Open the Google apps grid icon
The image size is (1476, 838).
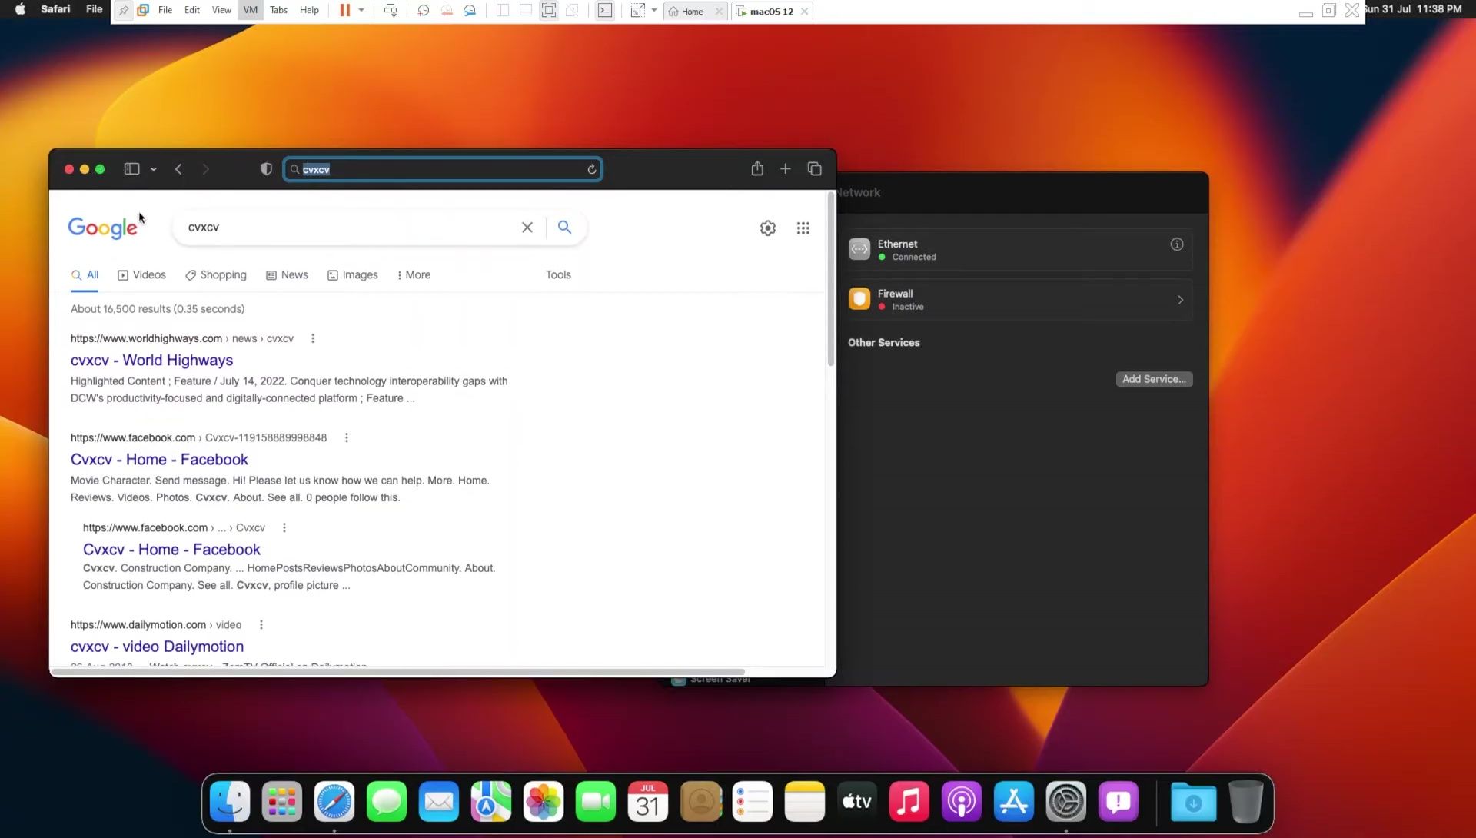[x=803, y=228]
